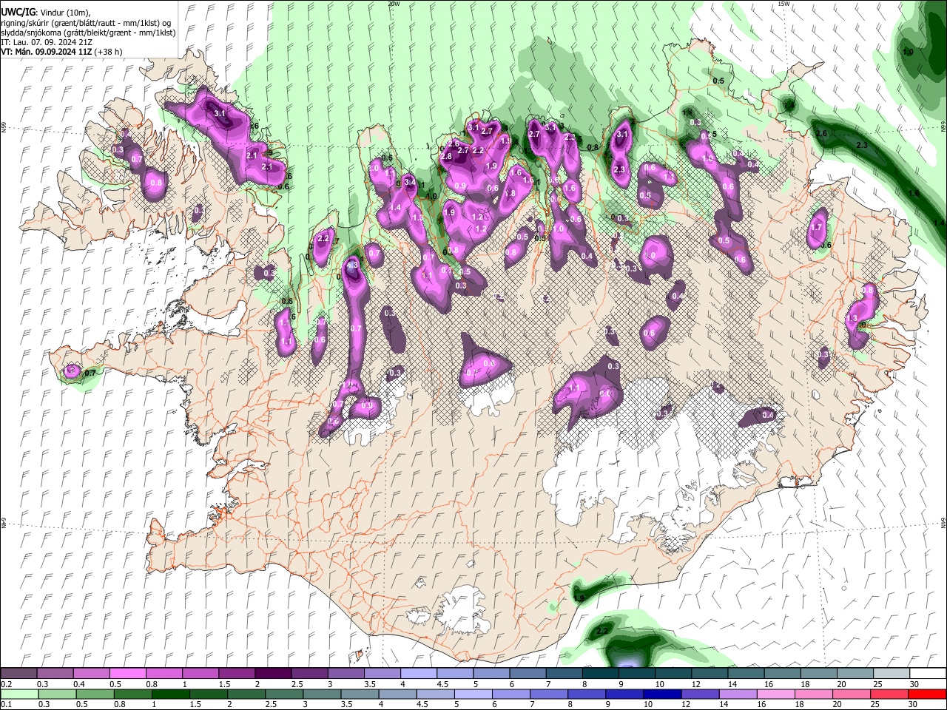Select the light pink 16 swatch in lower legend row
The image size is (947, 710).
776,694
